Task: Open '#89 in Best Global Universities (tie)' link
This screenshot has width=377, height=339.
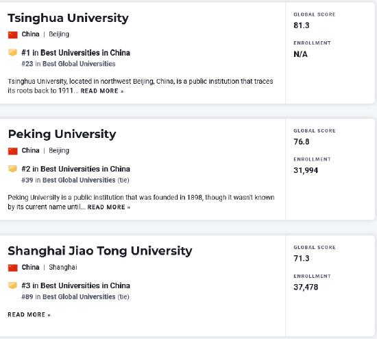Action: [x=75, y=296]
